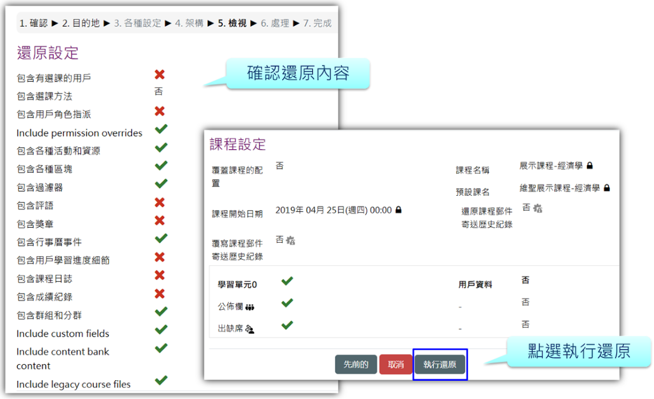Click green check for 學習單元0

pos(287,281)
